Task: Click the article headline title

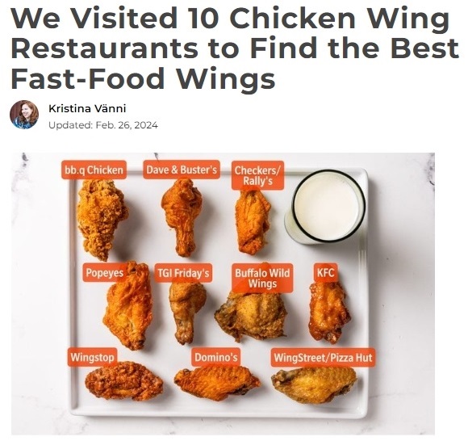Action: click(235, 48)
